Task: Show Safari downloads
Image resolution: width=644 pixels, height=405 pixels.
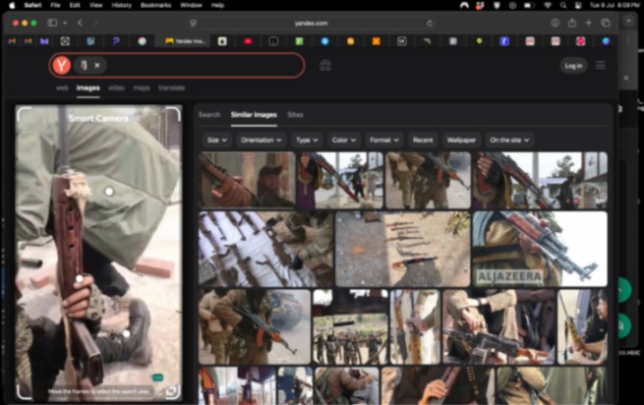Action: click(556, 23)
